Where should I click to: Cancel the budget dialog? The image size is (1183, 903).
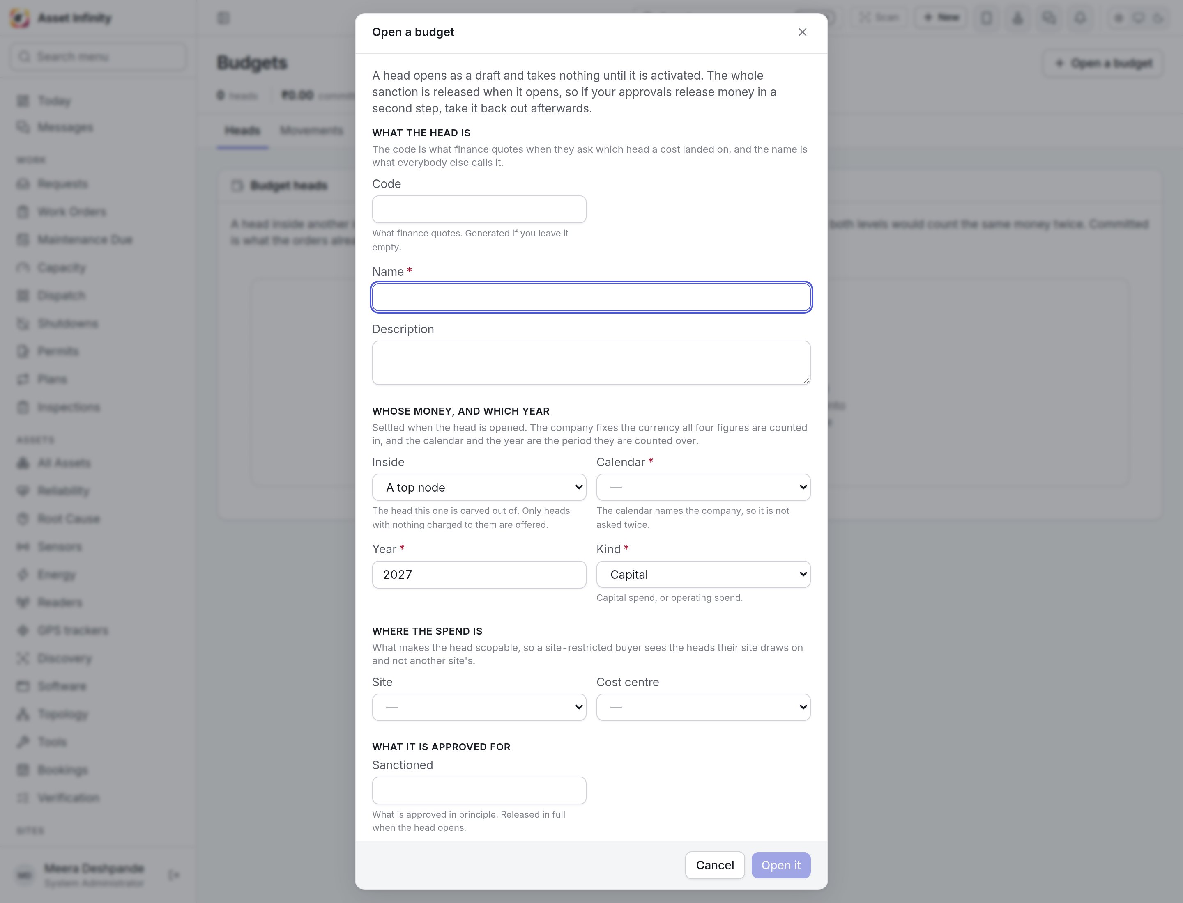[x=714, y=865]
